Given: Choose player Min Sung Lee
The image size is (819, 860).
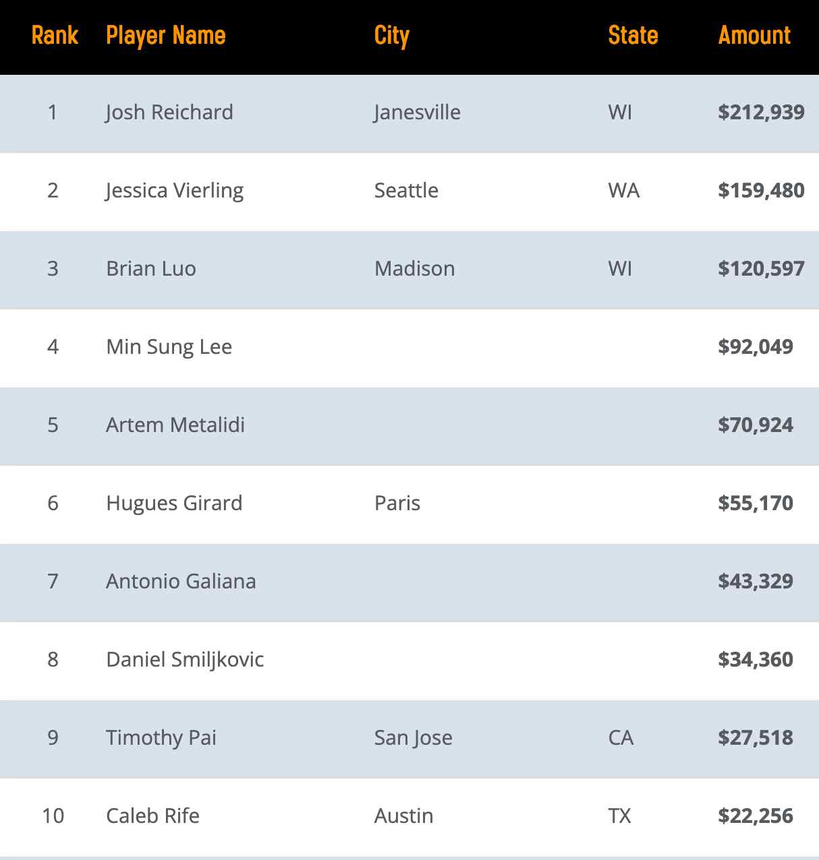Looking at the screenshot, I should click(x=169, y=347).
